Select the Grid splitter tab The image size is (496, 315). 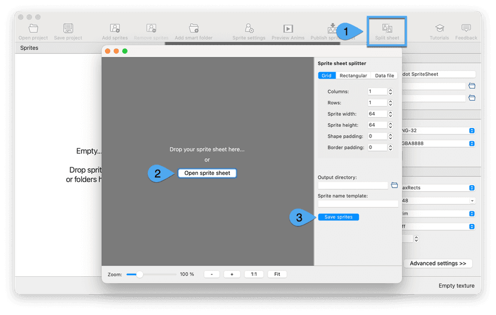click(327, 76)
